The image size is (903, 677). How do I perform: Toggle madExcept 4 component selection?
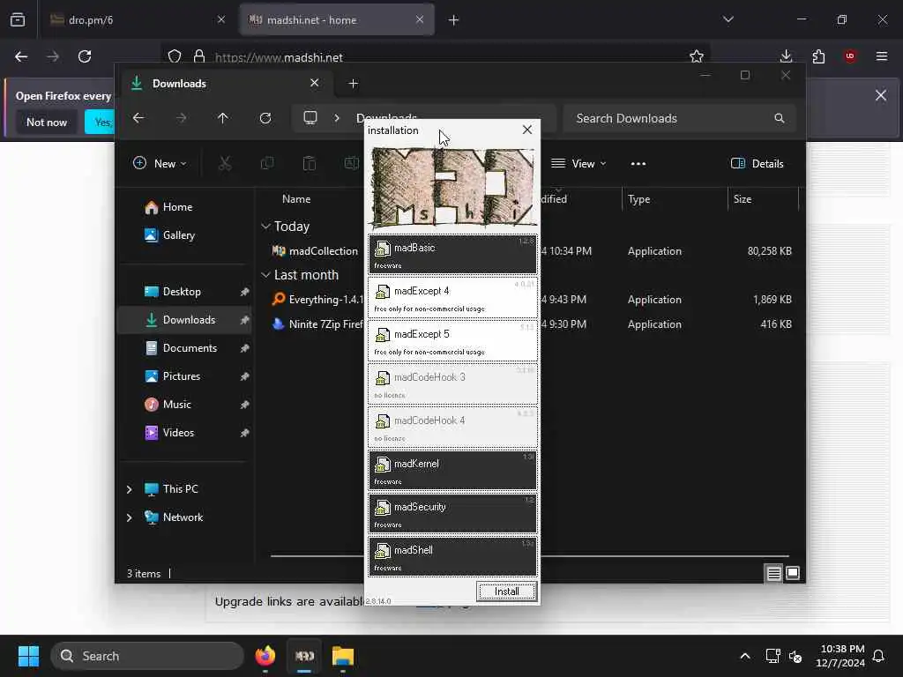(452, 298)
